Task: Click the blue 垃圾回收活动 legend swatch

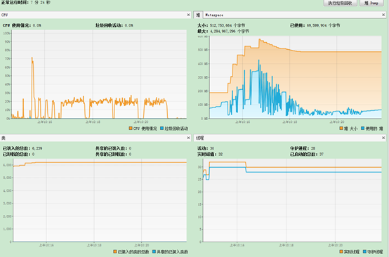Action: [161, 128]
